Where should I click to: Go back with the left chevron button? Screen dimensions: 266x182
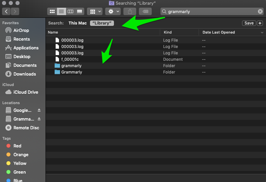pyautogui.click(x=6, y=11)
